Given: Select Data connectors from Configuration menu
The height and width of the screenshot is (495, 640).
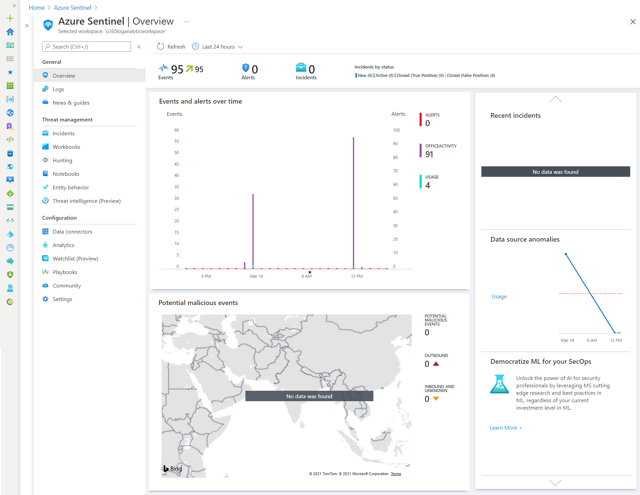Looking at the screenshot, I should 72,231.
